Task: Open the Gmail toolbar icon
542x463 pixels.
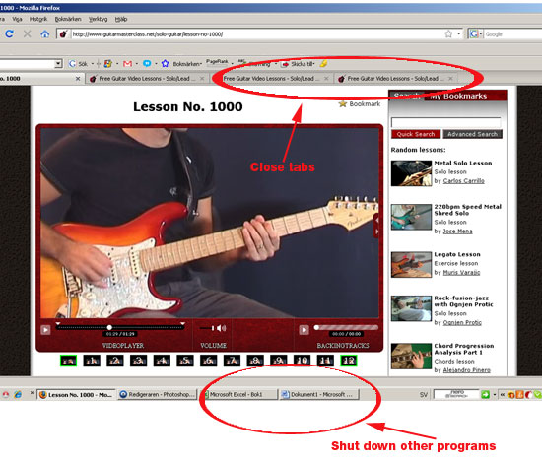Action: coord(127,64)
